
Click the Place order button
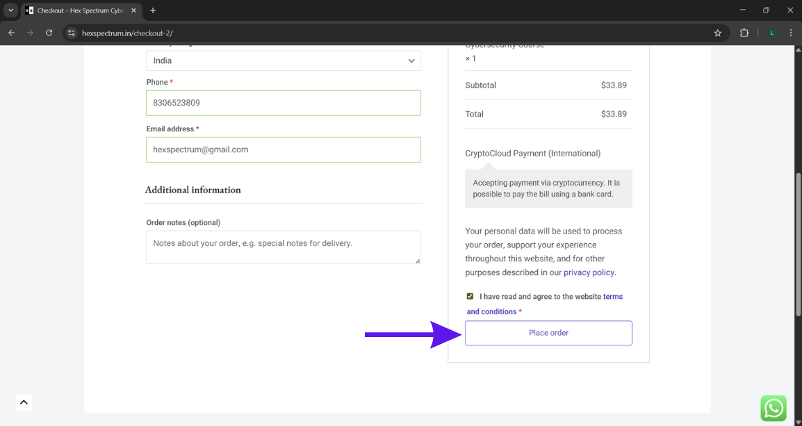[548, 333]
